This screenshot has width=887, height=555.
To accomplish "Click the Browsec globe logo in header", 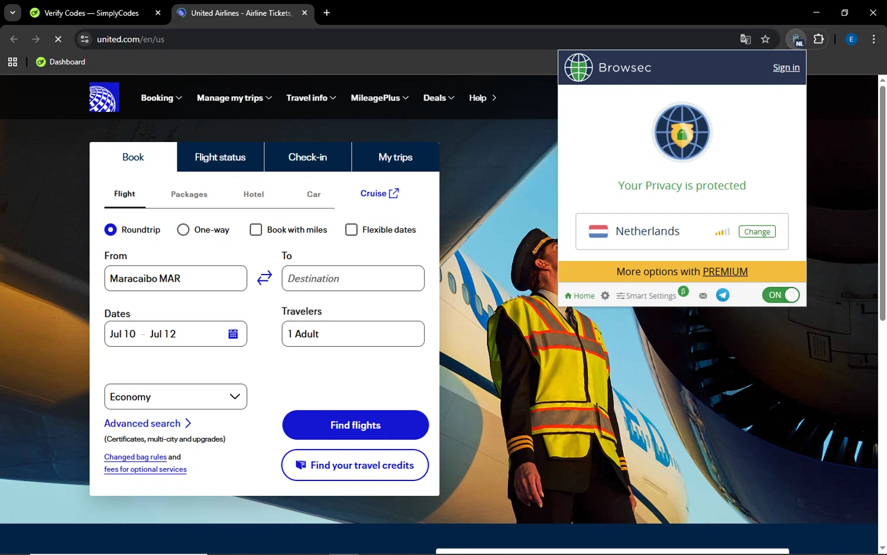I will click(578, 67).
